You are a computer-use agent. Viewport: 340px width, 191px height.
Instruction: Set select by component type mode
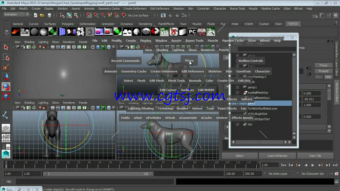(76, 15)
